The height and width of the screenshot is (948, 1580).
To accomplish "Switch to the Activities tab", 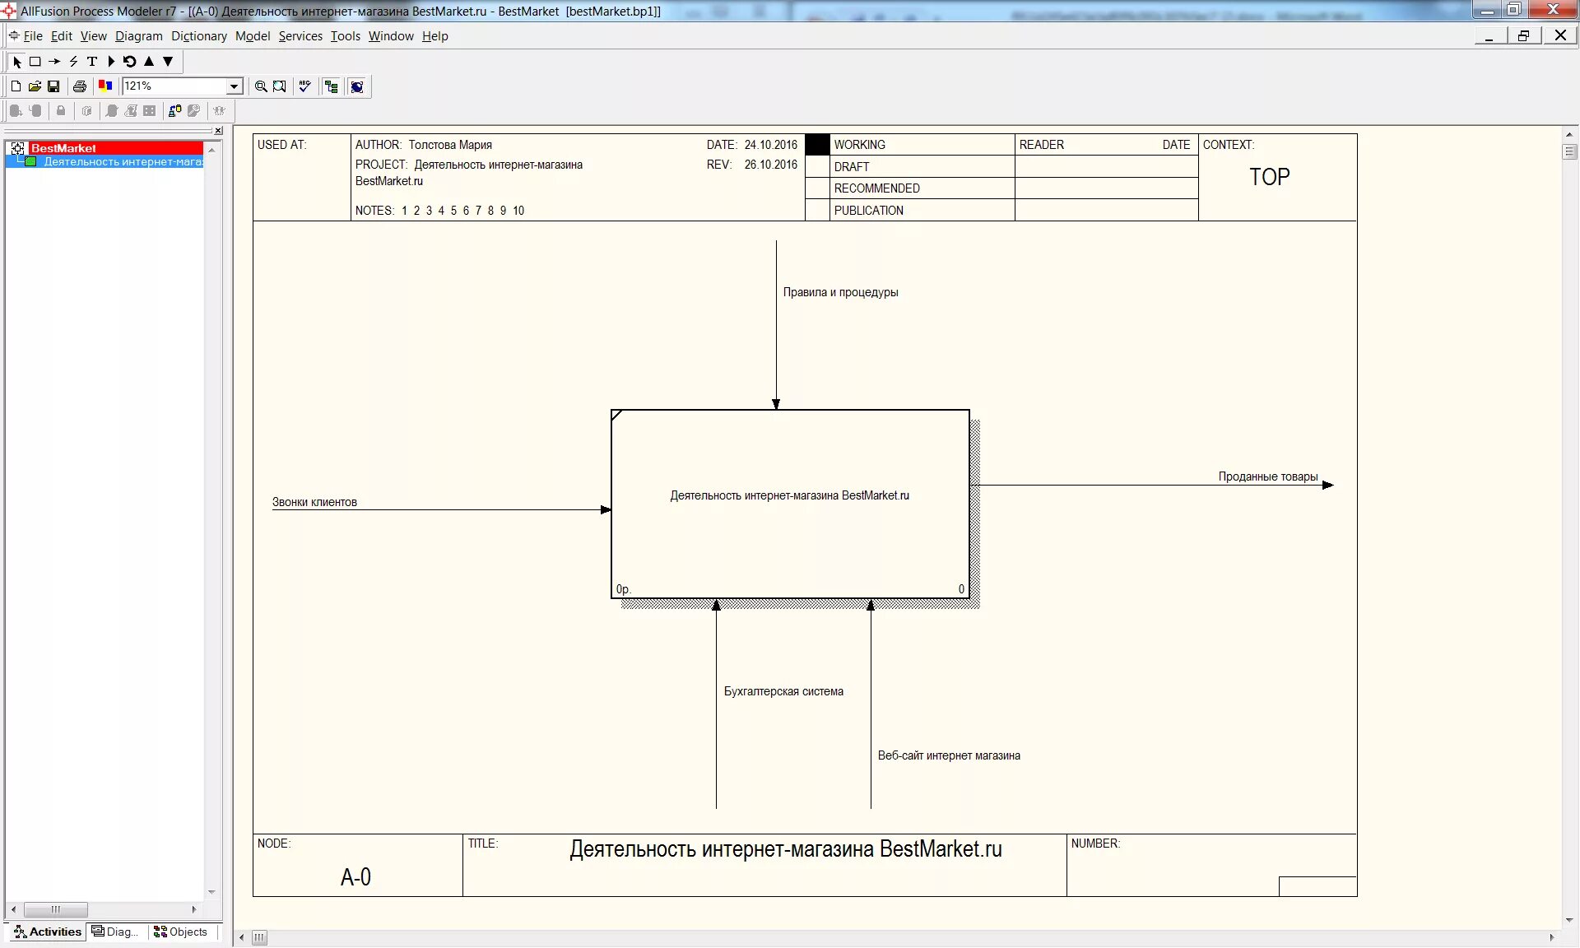I will (47, 932).
